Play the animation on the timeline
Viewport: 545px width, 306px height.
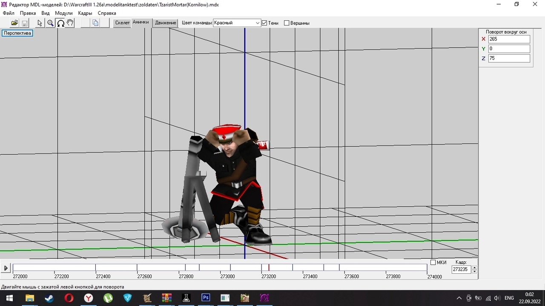click(x=6, y=268)
